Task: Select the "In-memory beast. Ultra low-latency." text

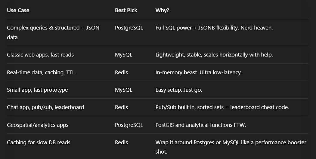Action: [199, 72]
